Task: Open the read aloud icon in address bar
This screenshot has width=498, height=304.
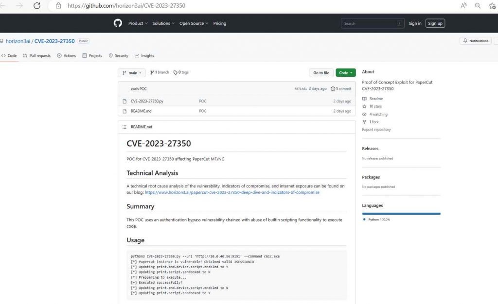Action: [463, 5]
